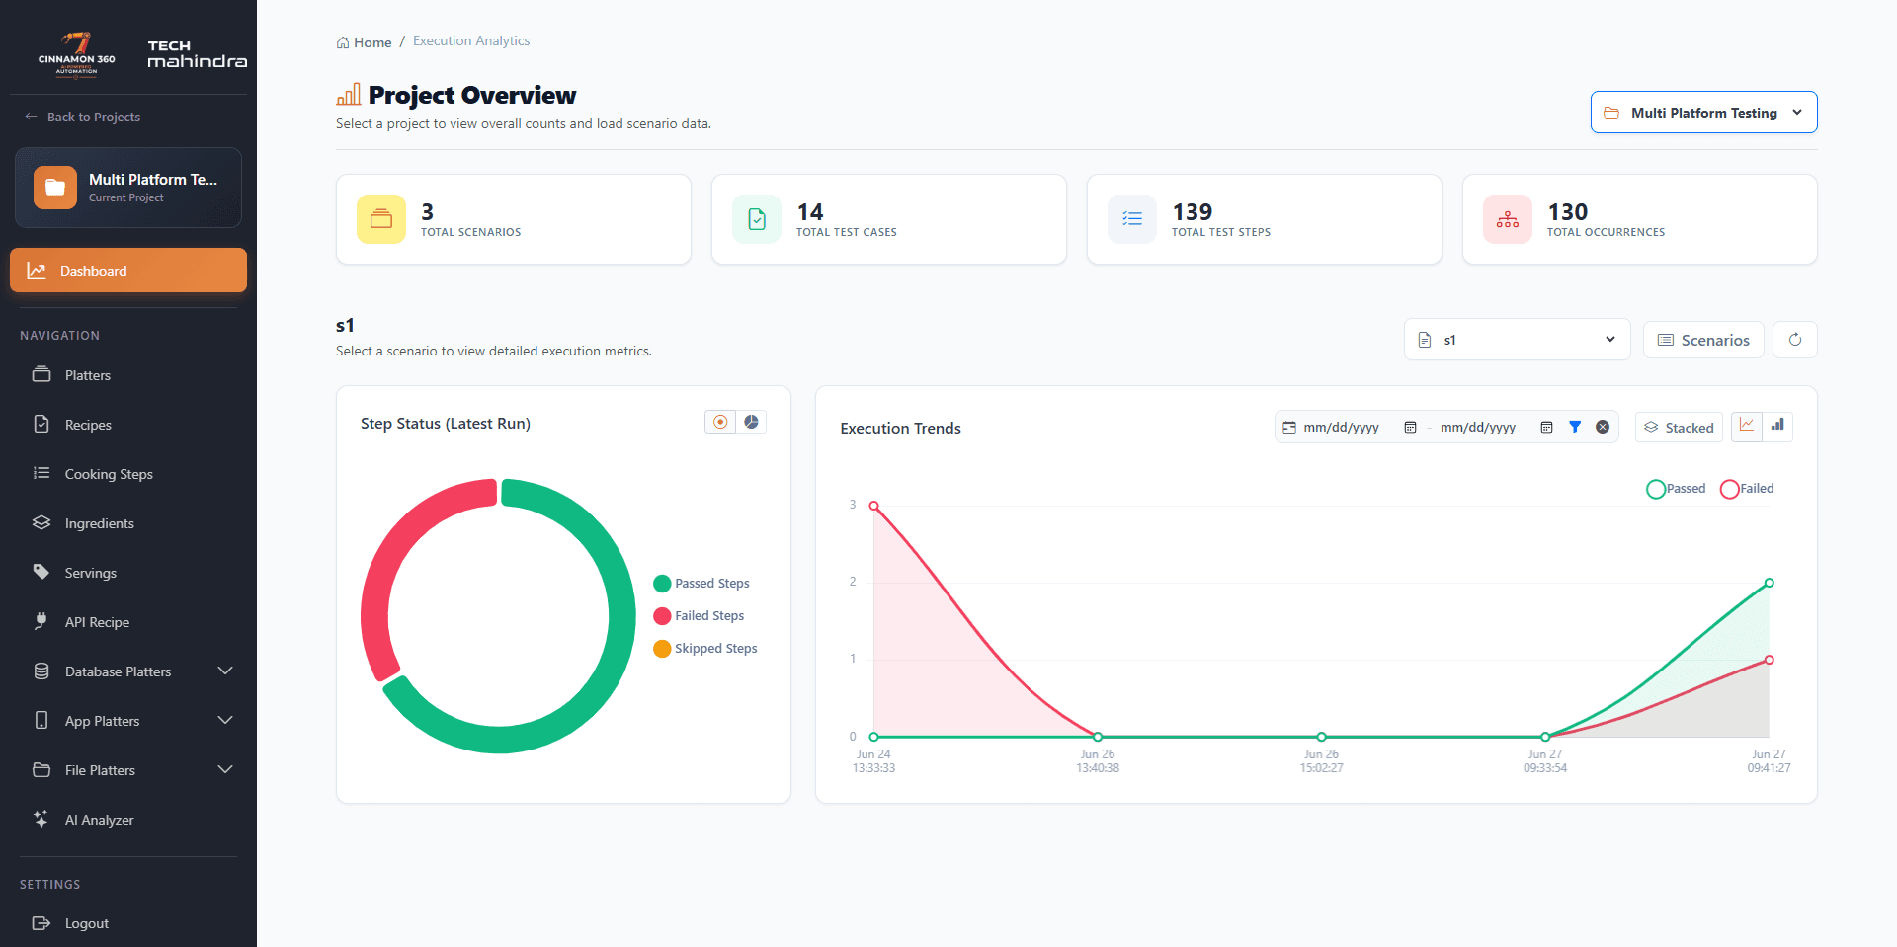This screenshot has height=947, width=1897.
Task: Expand the App Platters chevron
Action: click(x=225, y=720)
